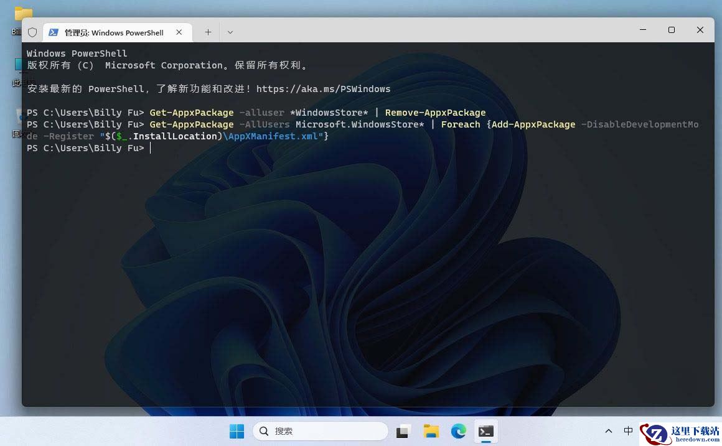Image resolution: width=722 pixels, height=446 pixels.
Task: Open the https://aka.ms/PSWindows link
Action: 323,89
